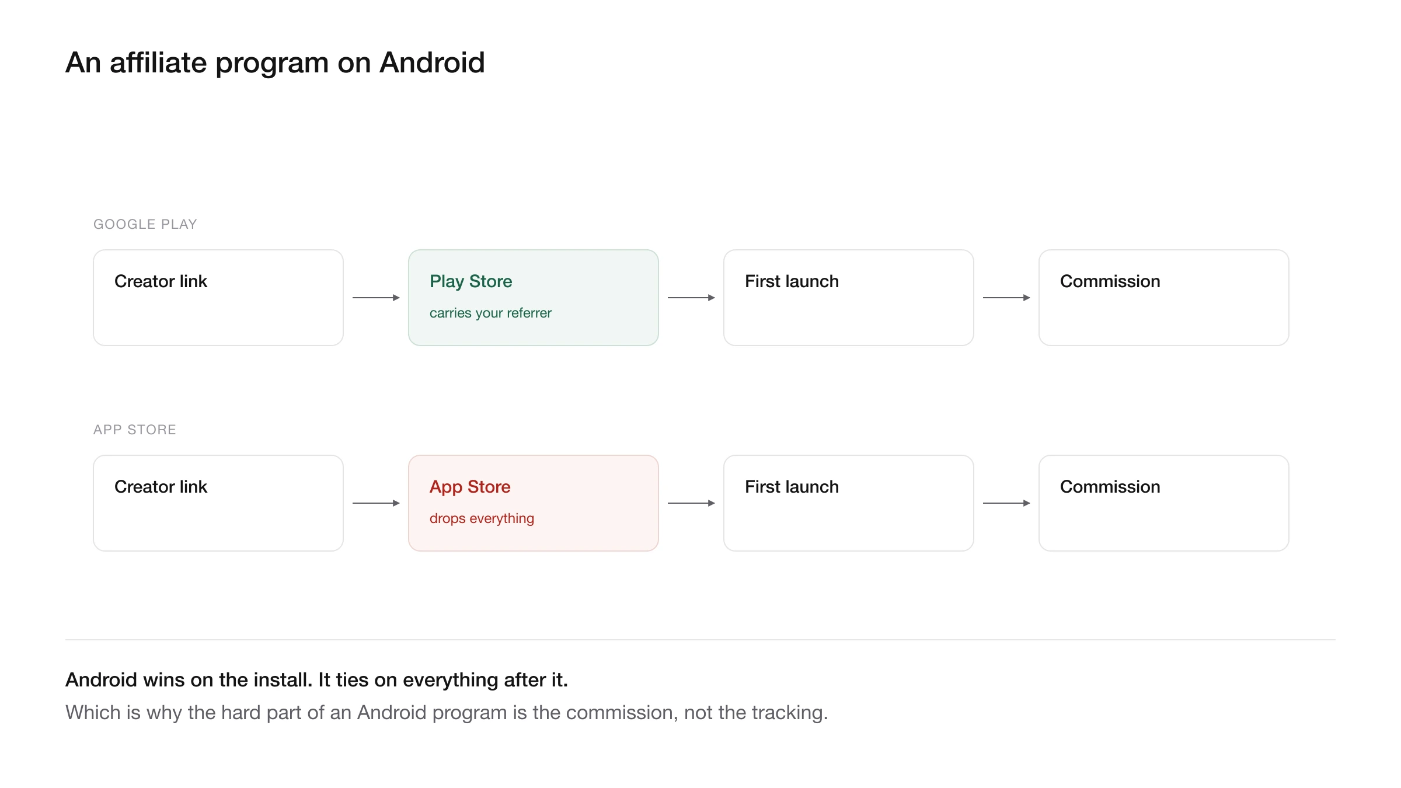Click First launch box in App Store row

click(x=849, y=503)
